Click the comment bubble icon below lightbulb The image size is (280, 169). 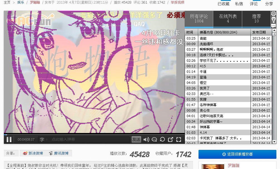pyautogui.click(x=273, y=25)
